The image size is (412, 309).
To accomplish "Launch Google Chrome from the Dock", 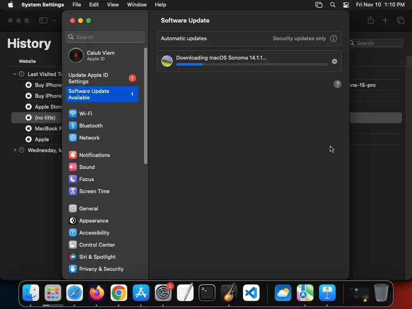I will tap(119, 293).
